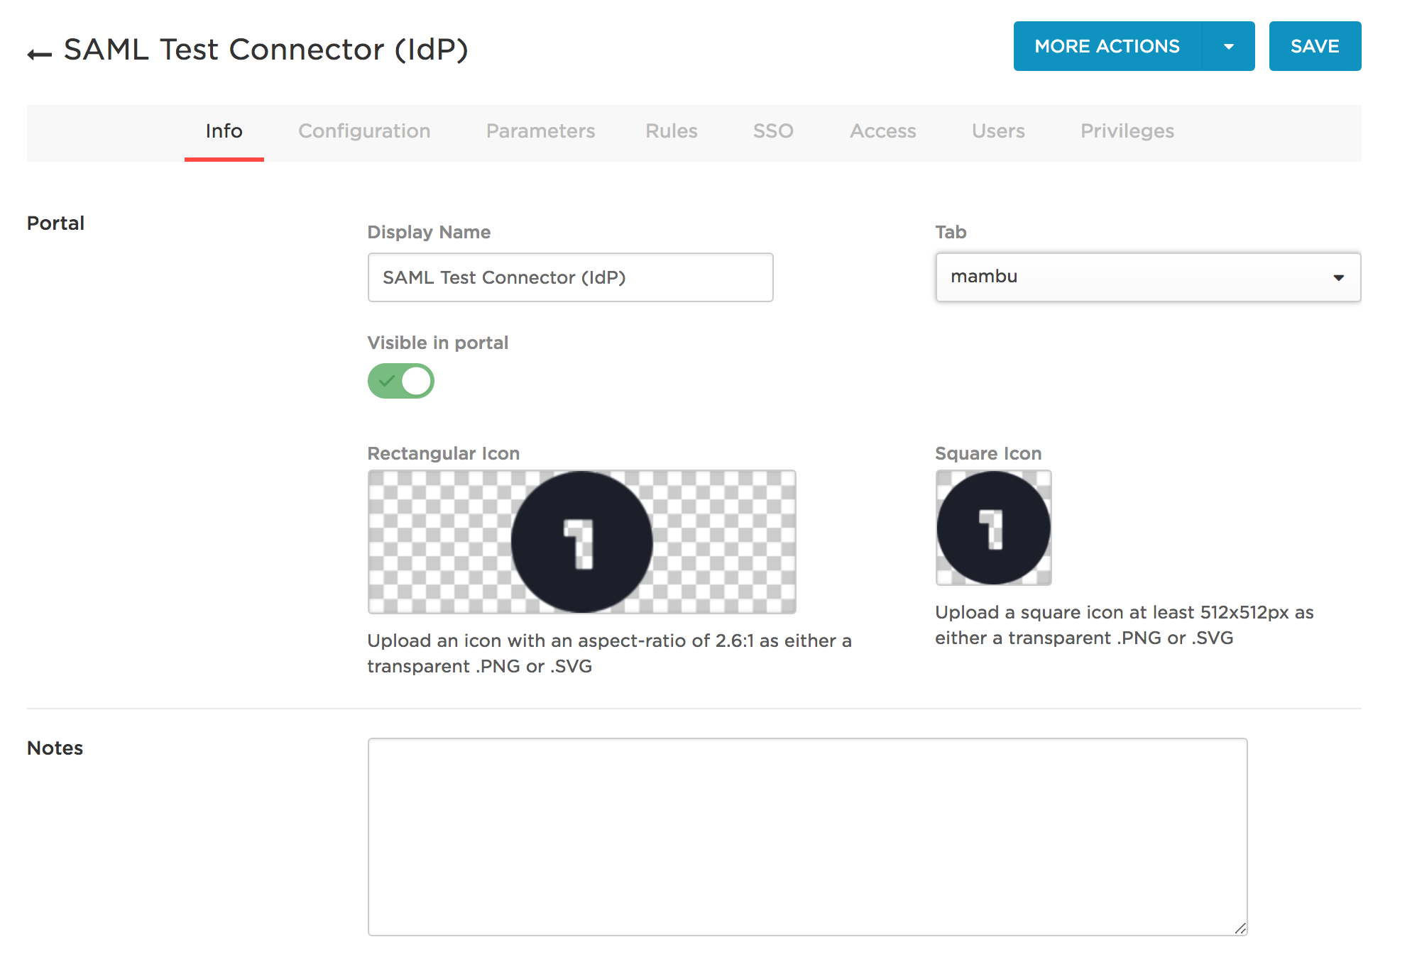Open the Tab dropdown showing mambu
The image size is (1417, 959).
point(1147,277)
